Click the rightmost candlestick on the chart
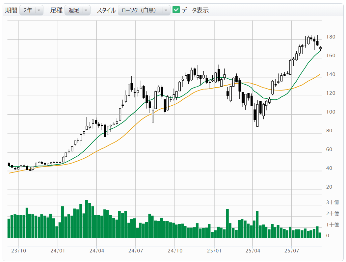Image resolution: width=346 pixels, height=262 pixels. pos(320,48)
